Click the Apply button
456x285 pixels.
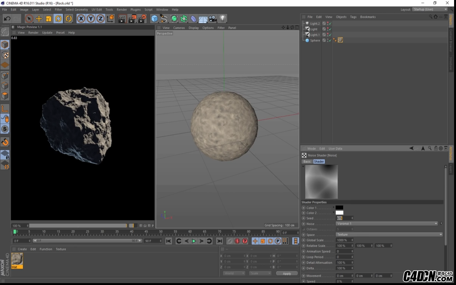tap(287, 274)
